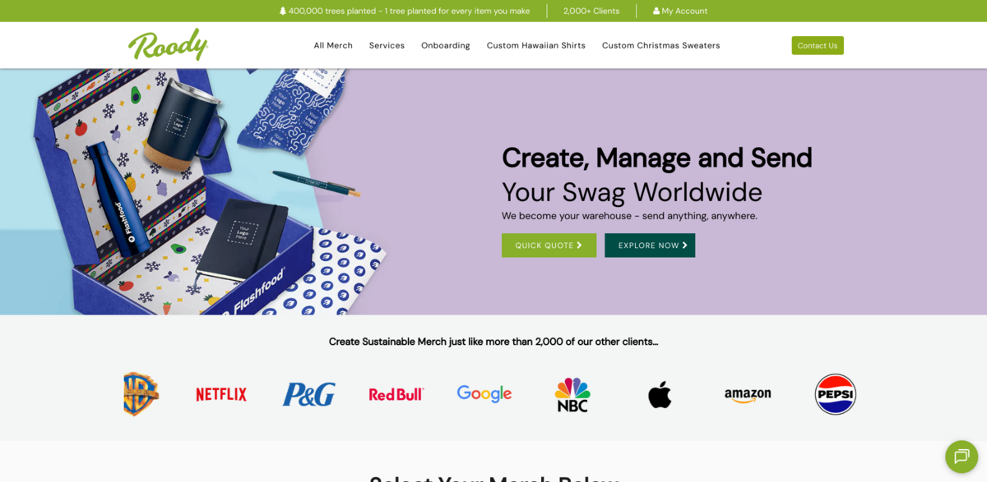Click the Netflix client logo
The height and width of the screenshot is (482, 987).
click(x=221, y=394)
